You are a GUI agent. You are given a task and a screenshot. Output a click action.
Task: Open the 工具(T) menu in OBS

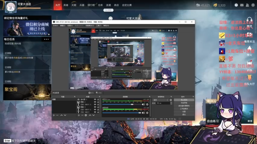(99, 26)
